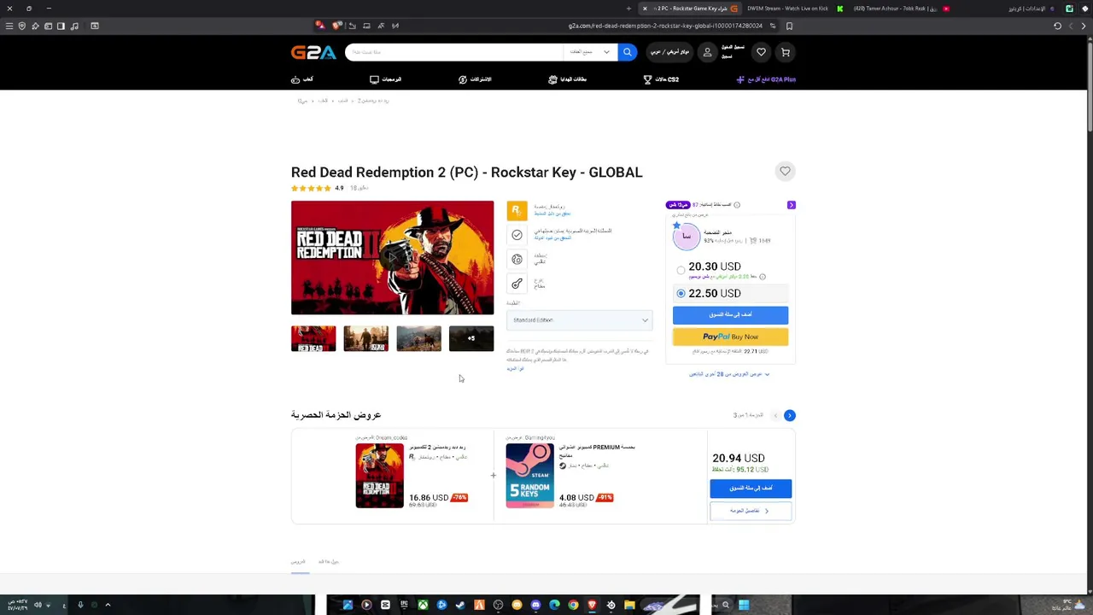Open the +5 more images thumbnail

tap(471, 339)
